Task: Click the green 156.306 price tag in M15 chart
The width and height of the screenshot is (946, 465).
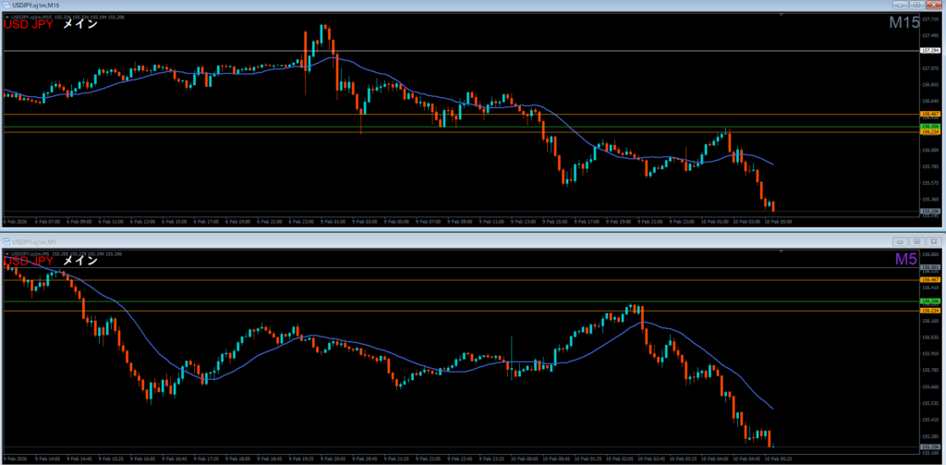Action: 930,126
